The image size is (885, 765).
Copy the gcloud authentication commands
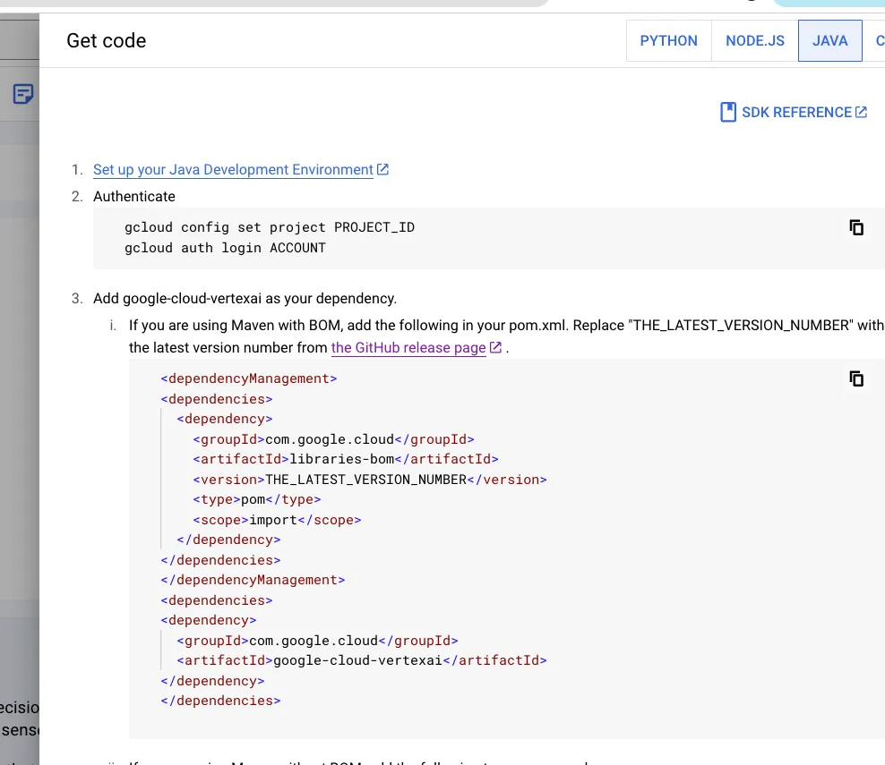point(856,227)
